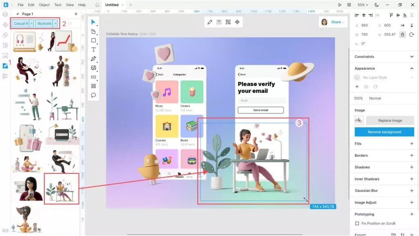Image resolution: width=419 pixels, height=236 pixels.
Task: Click the Share button
Action: point(336,22)
